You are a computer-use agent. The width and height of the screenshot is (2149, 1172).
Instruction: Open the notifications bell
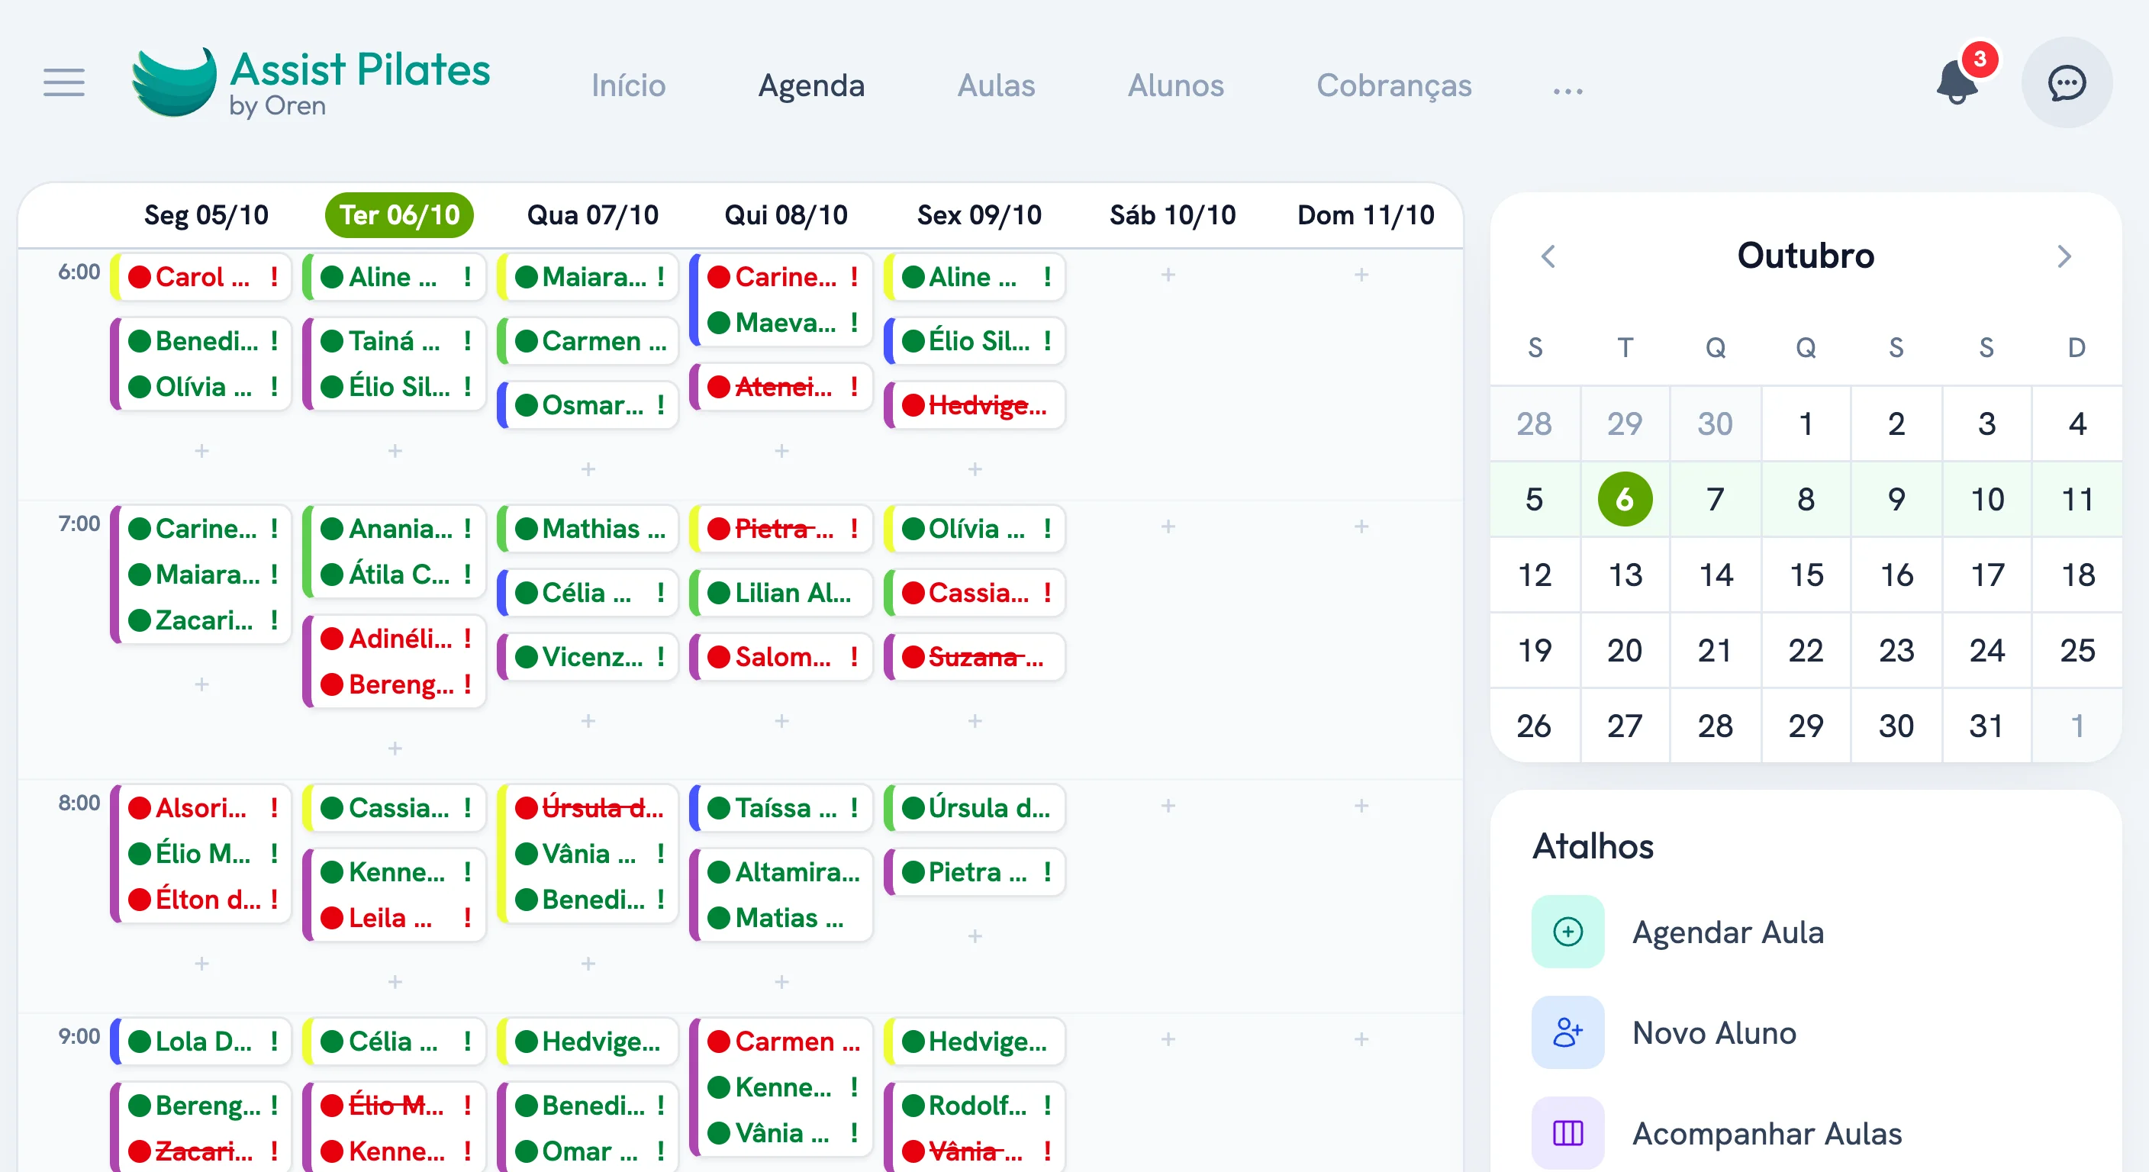point(1957,82)
